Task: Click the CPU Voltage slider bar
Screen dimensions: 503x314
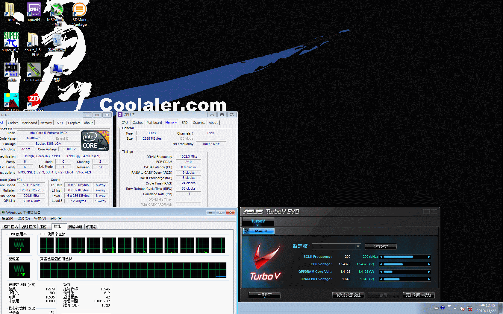Action: point(405,264)
